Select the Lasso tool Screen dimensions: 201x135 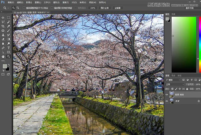point(3,22)
